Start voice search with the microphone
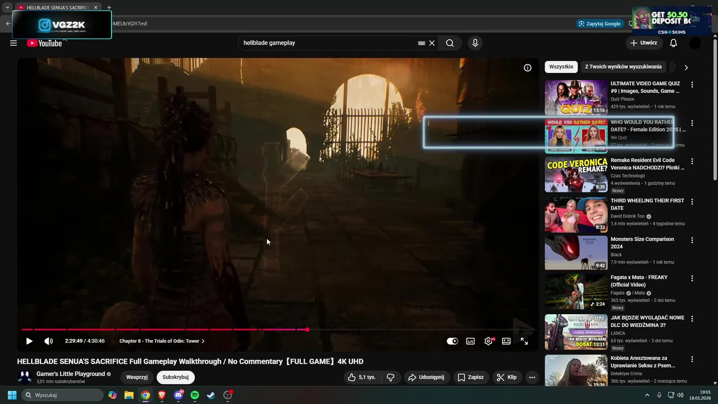 (475, 43)
